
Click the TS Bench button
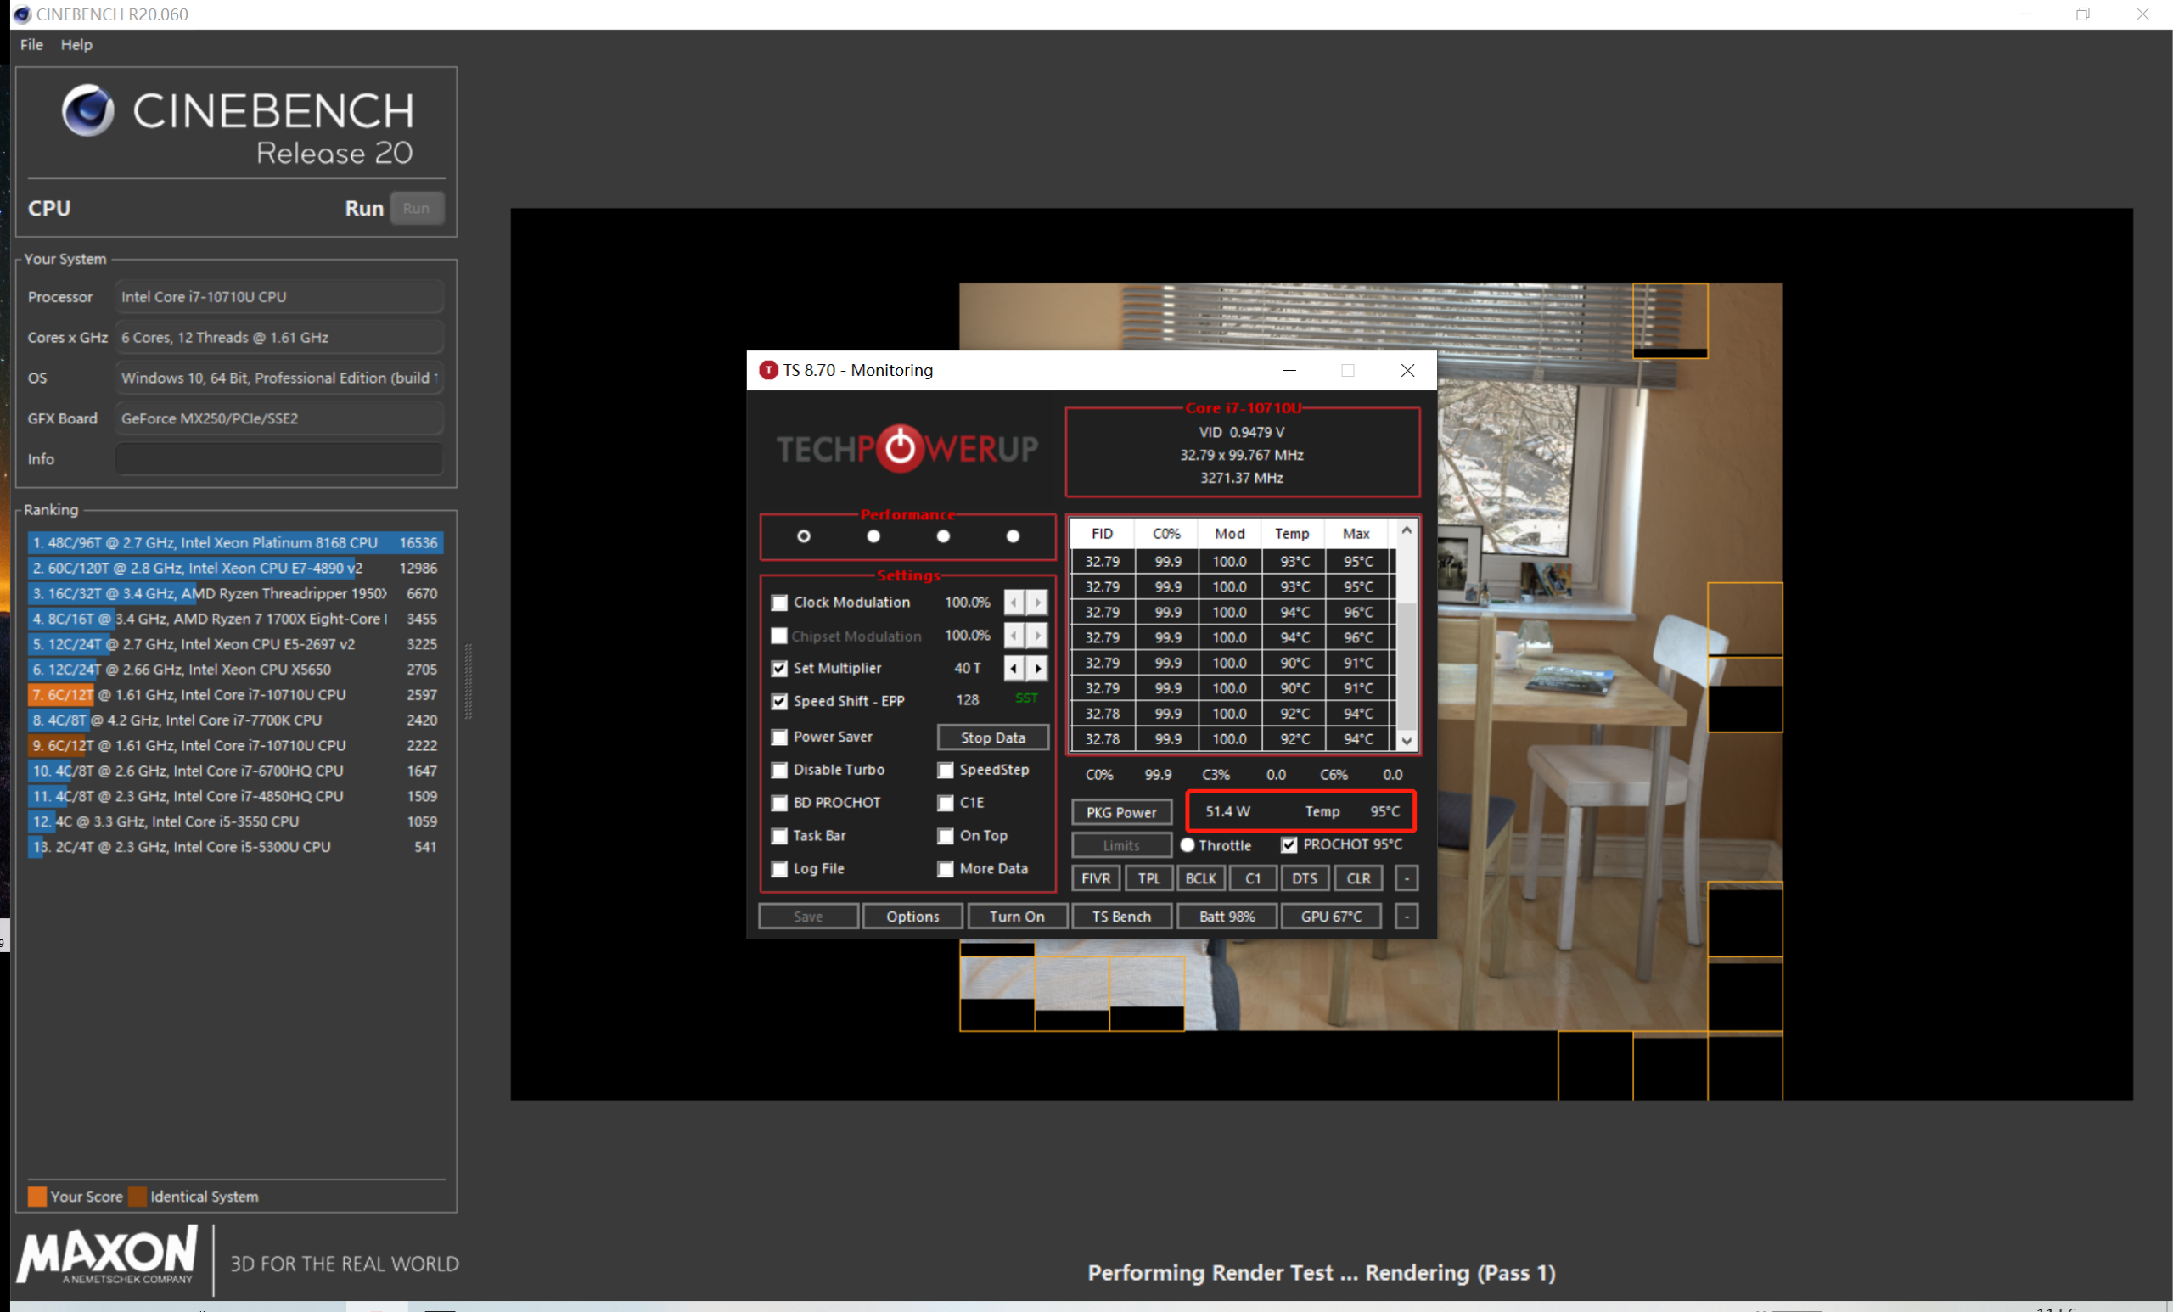(x=1120, y=915)
